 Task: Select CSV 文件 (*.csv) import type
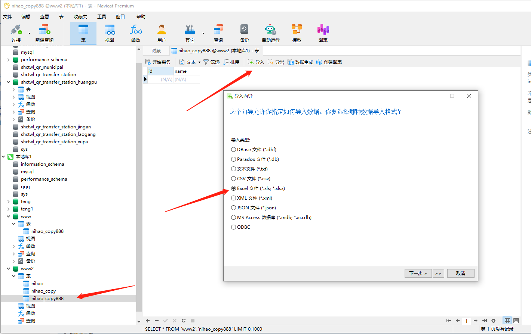(251, 179)
